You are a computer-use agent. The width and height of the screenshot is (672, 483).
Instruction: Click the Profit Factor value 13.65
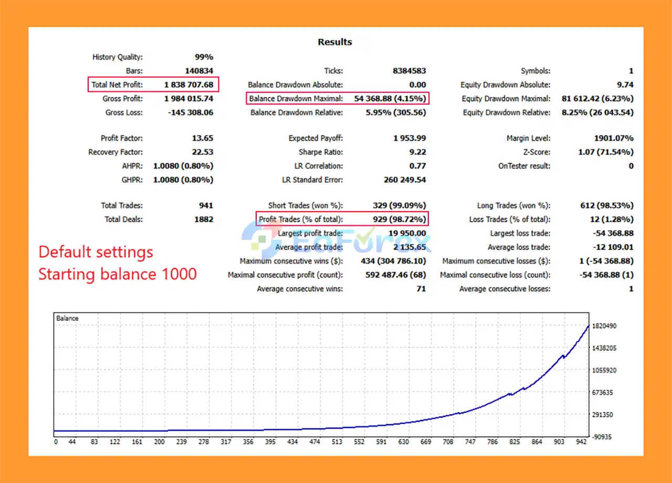pos(203,139)
